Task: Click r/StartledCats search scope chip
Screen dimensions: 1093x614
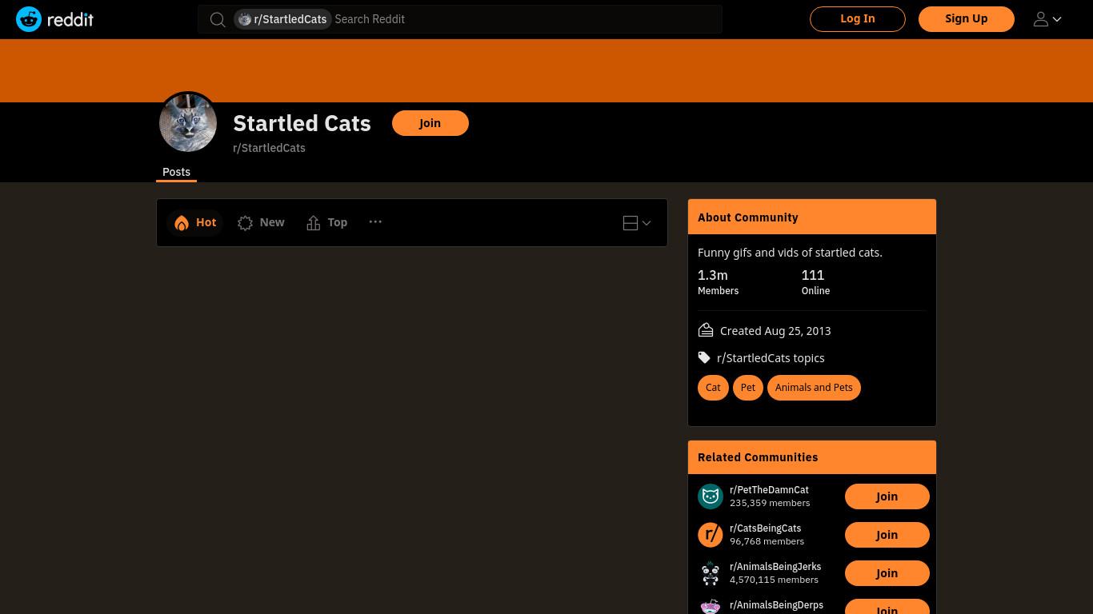Action: click(x=282, y=19)
